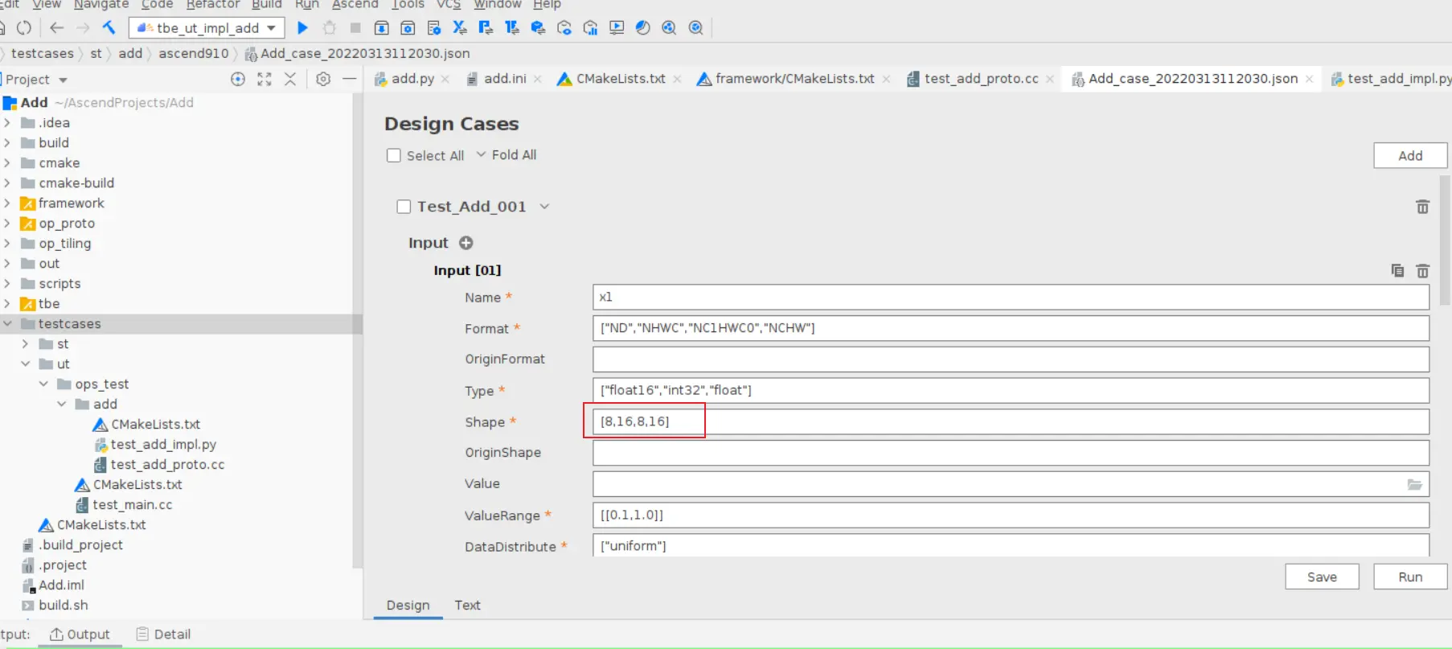Screen dimensions: 1452x649
Task: Browse for Value file via folder icon
Action: (1414, 484)
